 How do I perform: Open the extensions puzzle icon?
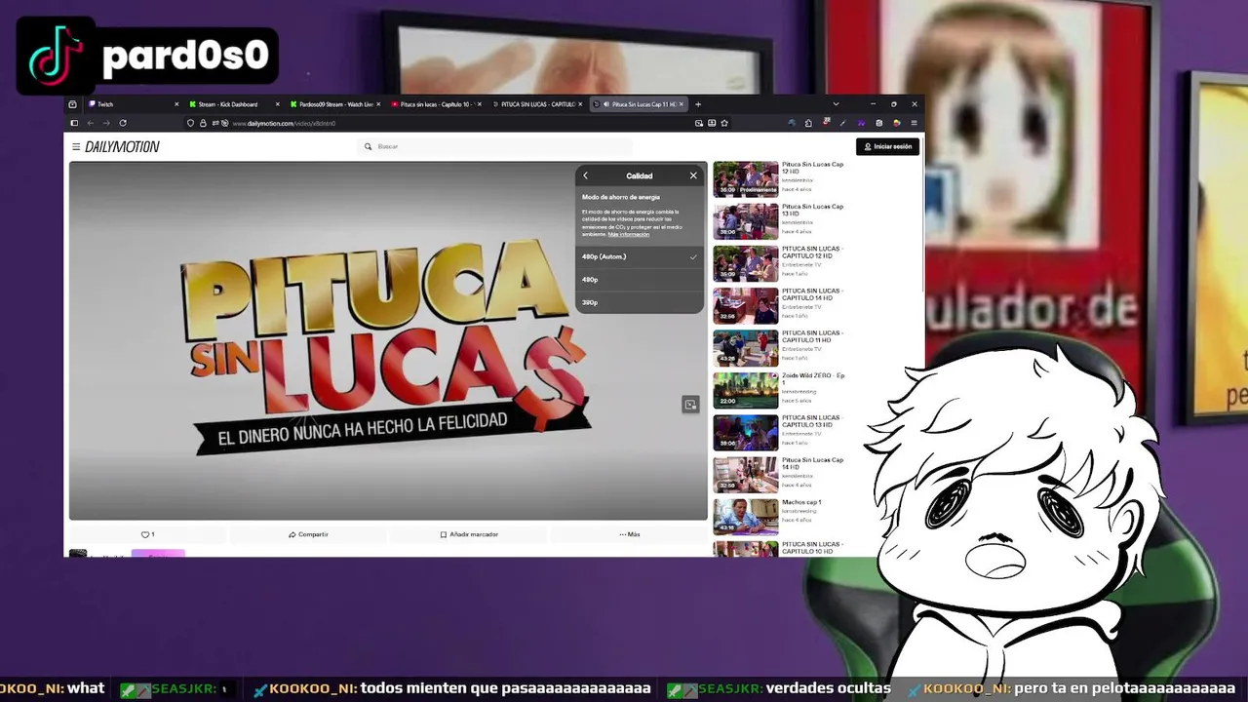tap(808, 123)
